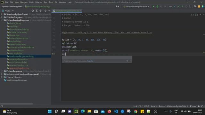Collapse PythonPracticePrograms folder
The width and height of the screenshot is (205, 115).
tap(2, 20)
